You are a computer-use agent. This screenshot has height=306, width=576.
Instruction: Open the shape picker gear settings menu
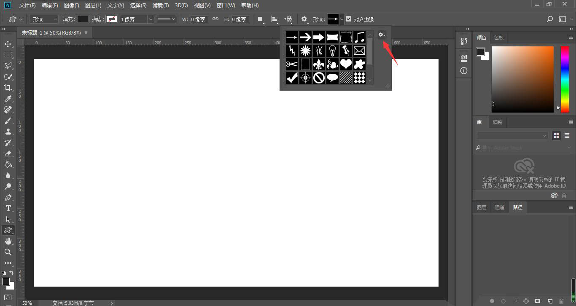click(x=382, y=35)
